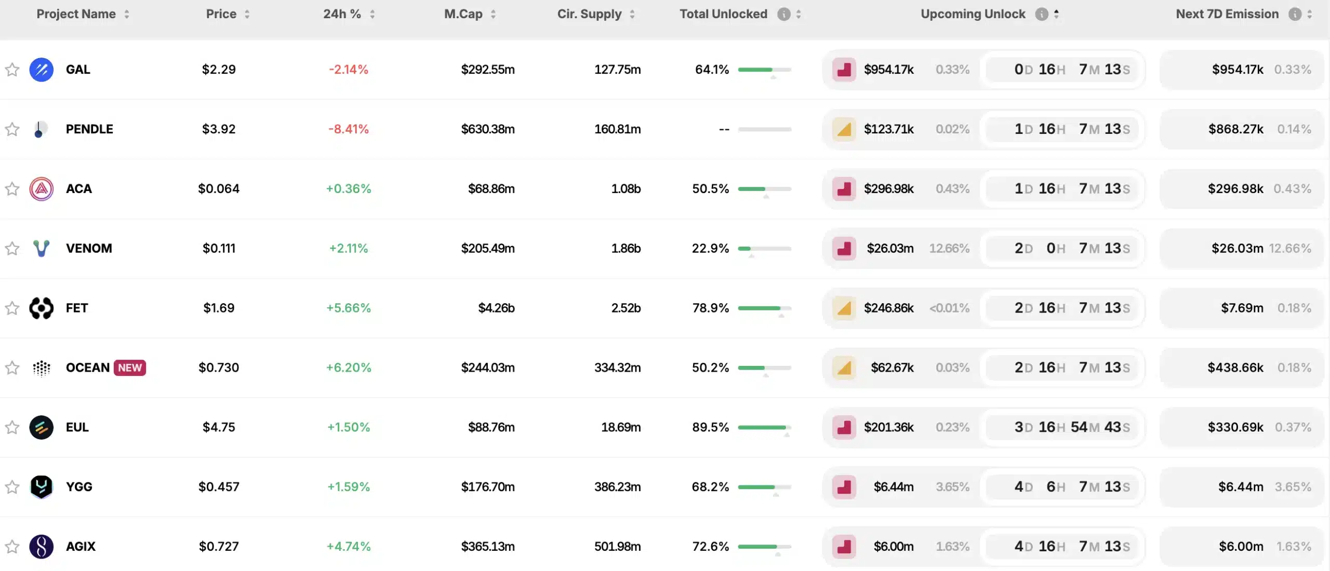This screenshot has height=571, width=1330.
Task: Click GAL's 64.1% unlock progress bar
Action: pos(765,70)
